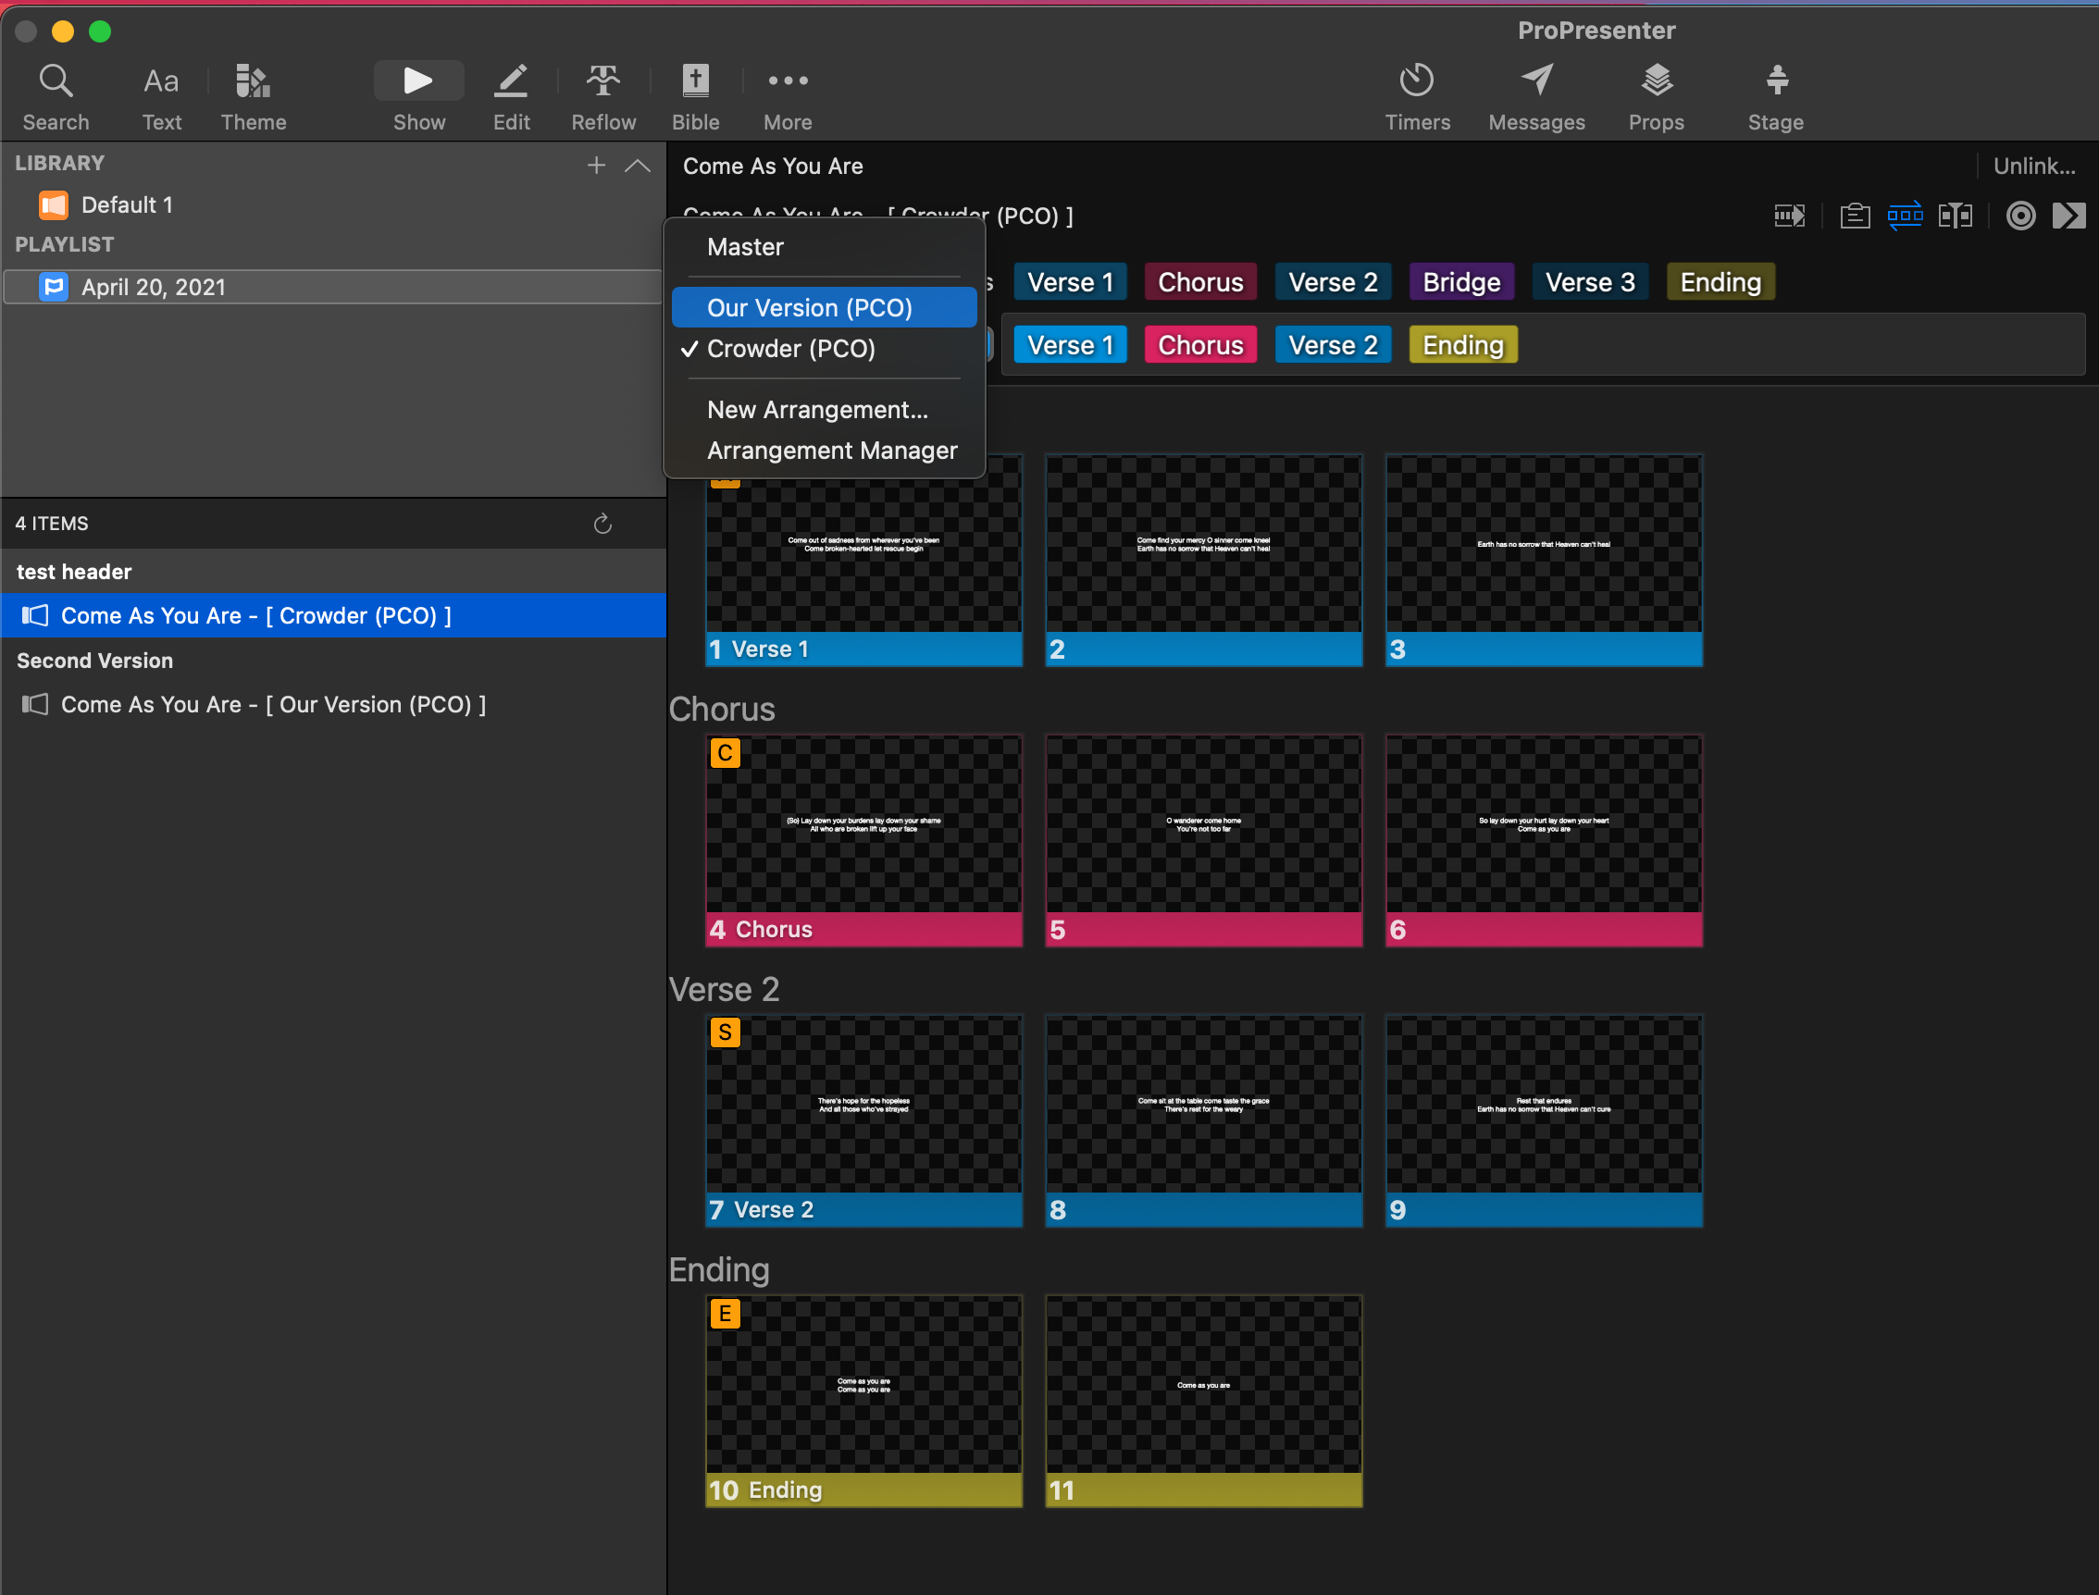Click the record target circle icon
2099x1595 pixels.
point(2020,216)
